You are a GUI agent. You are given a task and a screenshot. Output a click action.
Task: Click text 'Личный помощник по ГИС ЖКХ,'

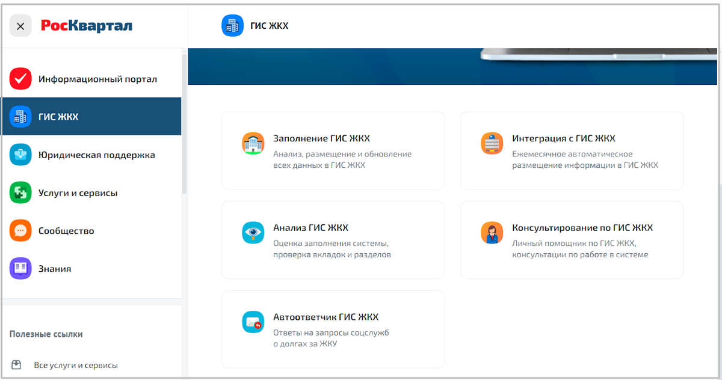(x=574, y=244)
